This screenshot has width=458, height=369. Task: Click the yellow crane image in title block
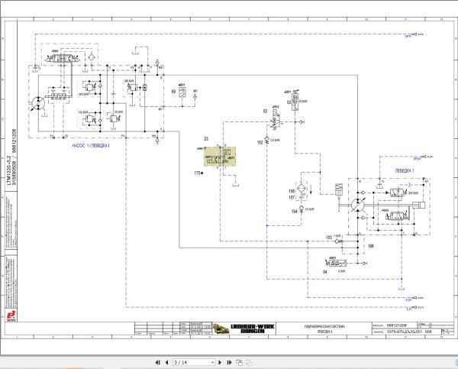[x=221, y=329]
